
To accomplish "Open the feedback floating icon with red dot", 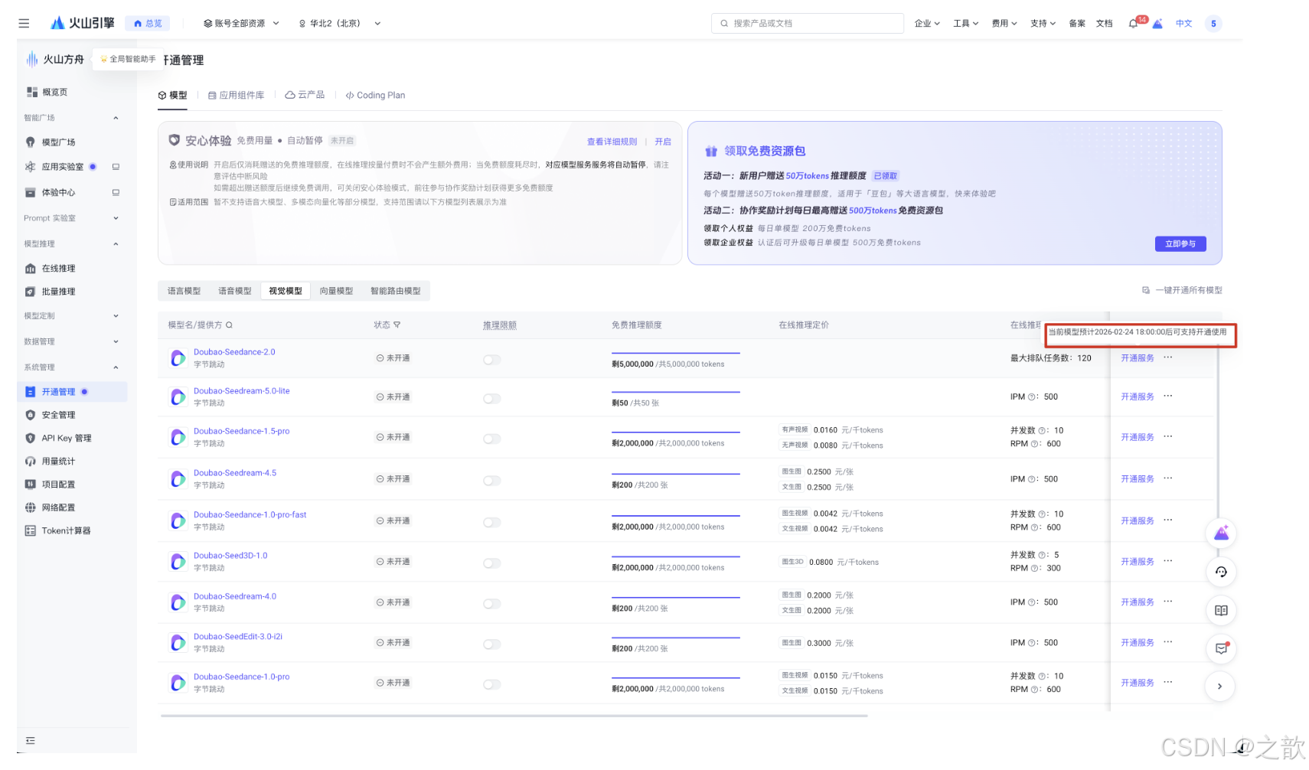I will tap(1221, 649).
